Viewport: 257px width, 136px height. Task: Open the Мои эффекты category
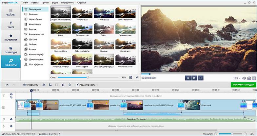35,64
